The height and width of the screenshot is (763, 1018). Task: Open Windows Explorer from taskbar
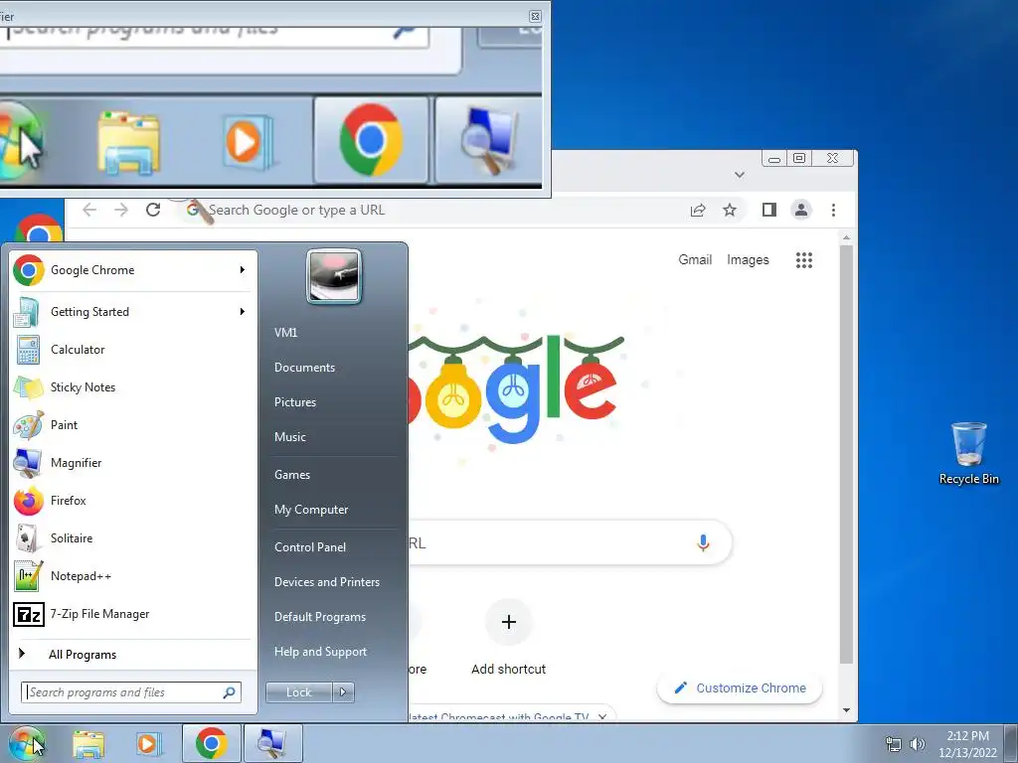point(88,743)
